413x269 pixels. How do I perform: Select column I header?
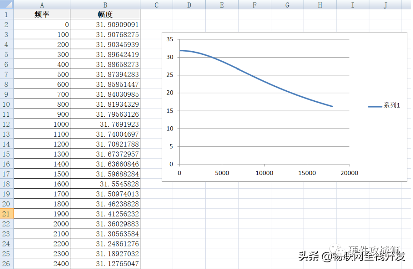[x=353, y=5]
